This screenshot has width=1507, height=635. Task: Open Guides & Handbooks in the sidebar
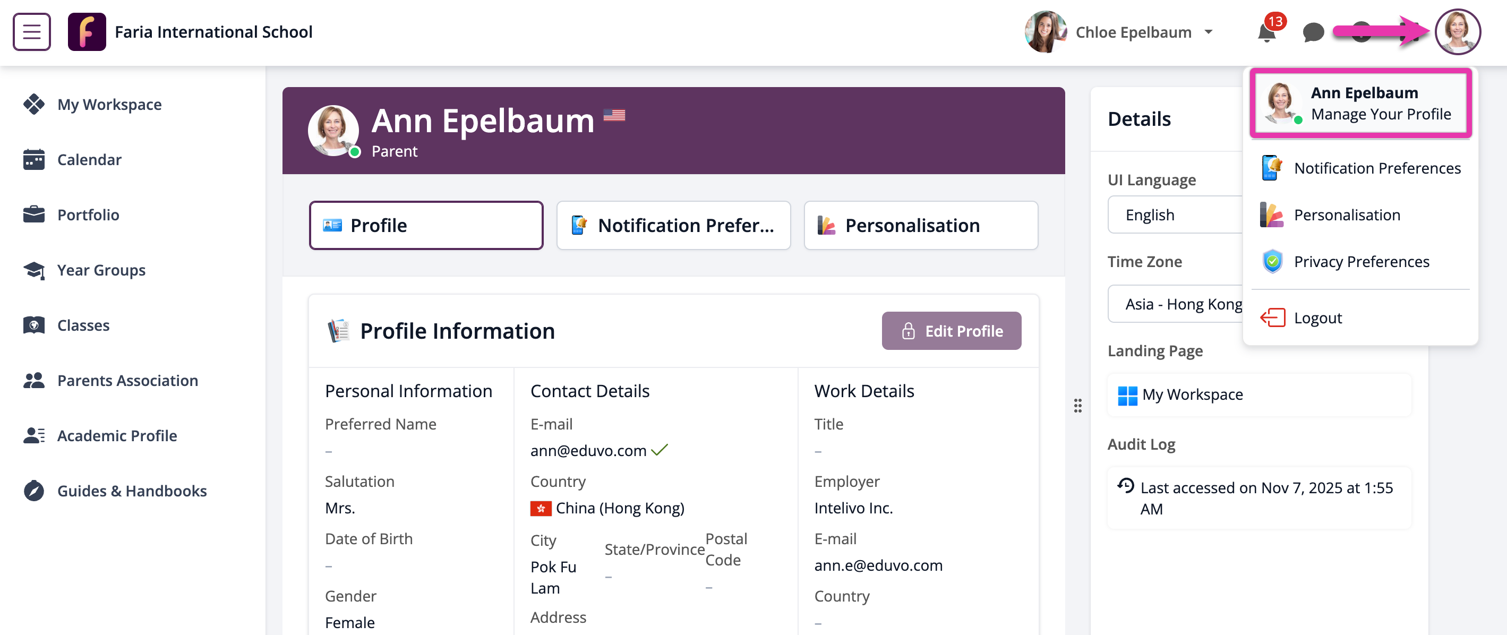point(132,491)
